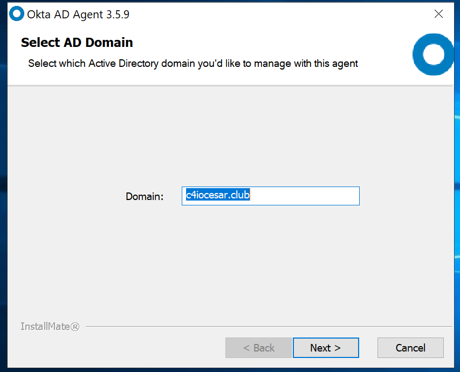
Task: Click the disabled < Back button
Action: (x=258, y=348)
